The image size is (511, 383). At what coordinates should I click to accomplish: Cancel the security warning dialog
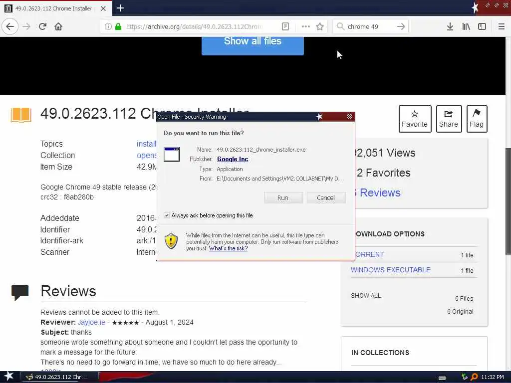(x=326, y=197)
